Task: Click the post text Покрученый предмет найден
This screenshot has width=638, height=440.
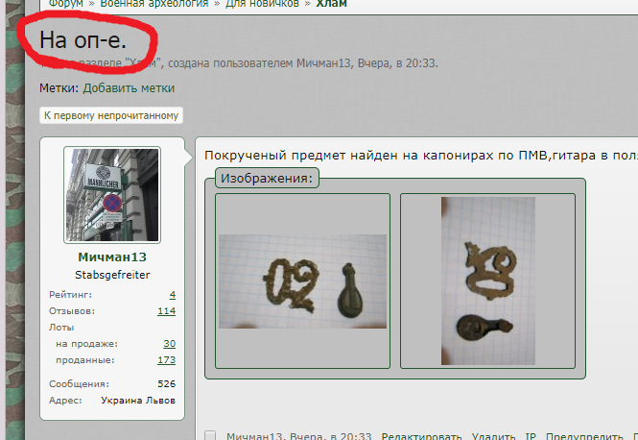Action: coord(301,156)
